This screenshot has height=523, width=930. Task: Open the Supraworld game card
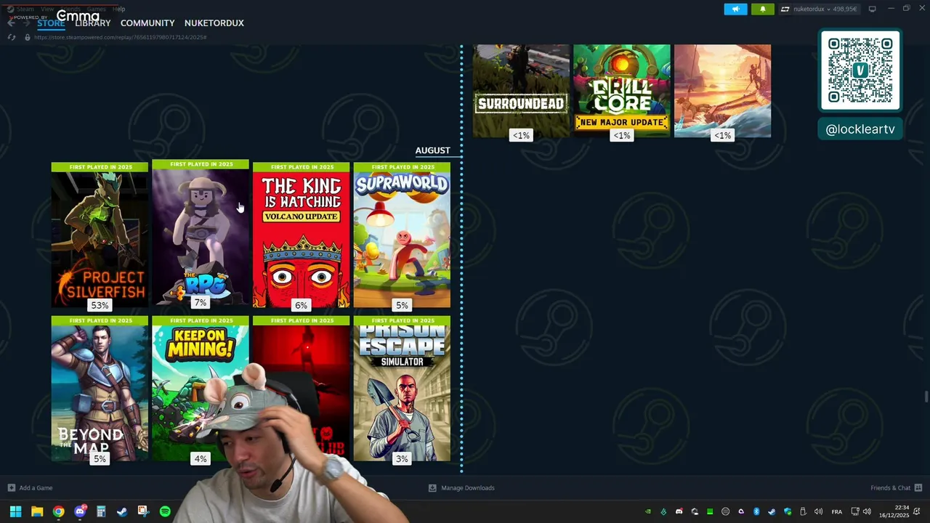coord(402,235)
